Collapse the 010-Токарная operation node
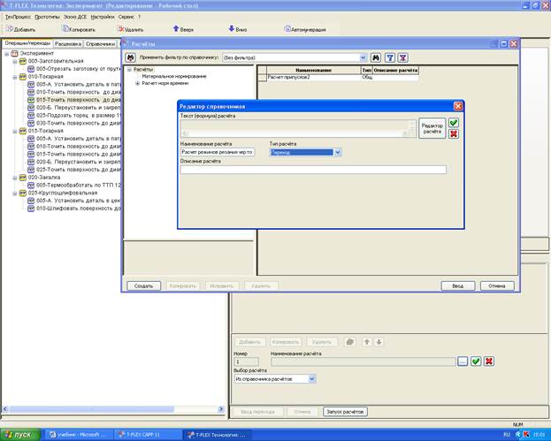Viewport: 551px width, 441px height. 15,77
